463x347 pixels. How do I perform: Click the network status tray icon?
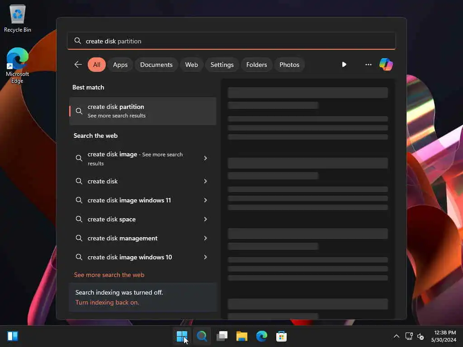coord(409,336)
